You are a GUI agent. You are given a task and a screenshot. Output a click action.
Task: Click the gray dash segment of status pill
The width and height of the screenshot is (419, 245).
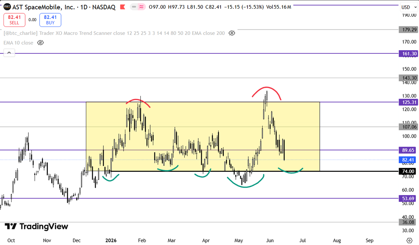click(x=134, y=7)
